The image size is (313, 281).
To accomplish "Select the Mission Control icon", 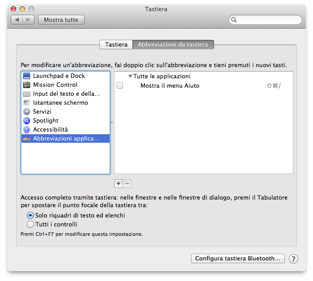I will click(x=26, y=85).
